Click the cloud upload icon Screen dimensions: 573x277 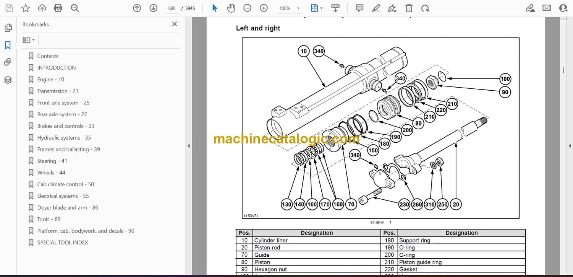coord(42,8)
